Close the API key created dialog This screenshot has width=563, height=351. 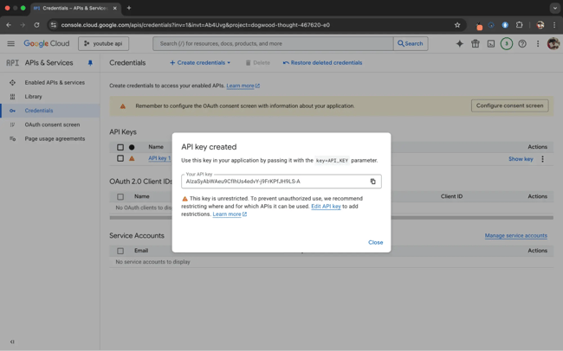pos(375,242)
